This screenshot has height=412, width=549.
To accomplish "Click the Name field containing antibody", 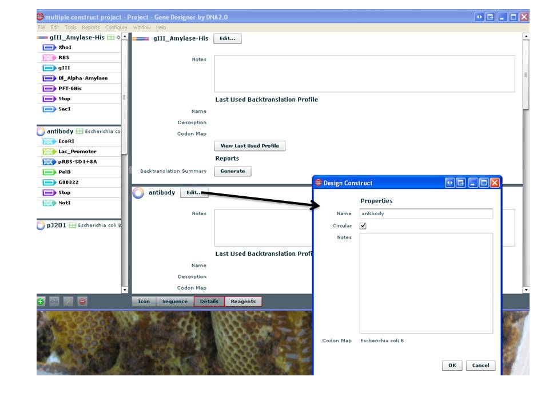I will click(x=426, y=213).
